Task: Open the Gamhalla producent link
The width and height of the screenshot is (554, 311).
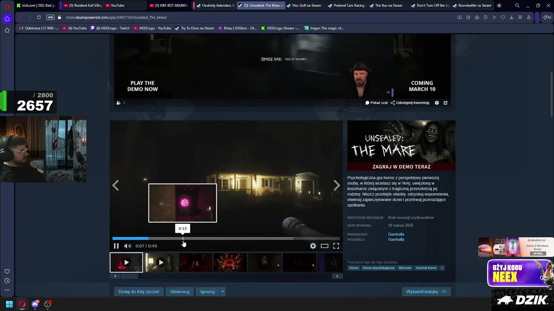Action: pyautogui.click(x=396, y=234)
